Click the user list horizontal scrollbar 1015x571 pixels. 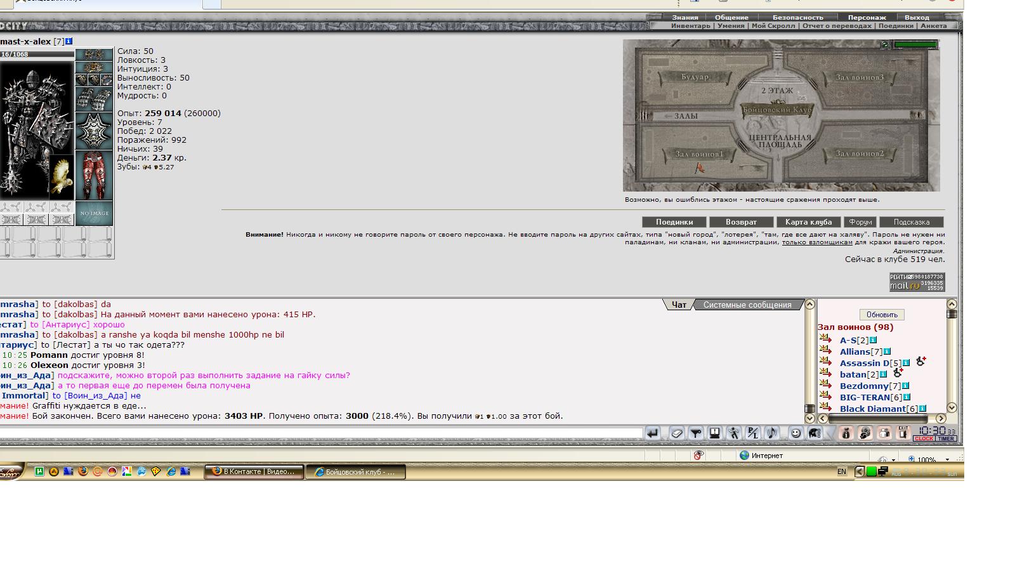point(882,418)
